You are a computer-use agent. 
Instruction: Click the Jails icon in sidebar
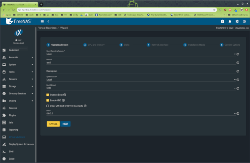click(x=4, y=123)
